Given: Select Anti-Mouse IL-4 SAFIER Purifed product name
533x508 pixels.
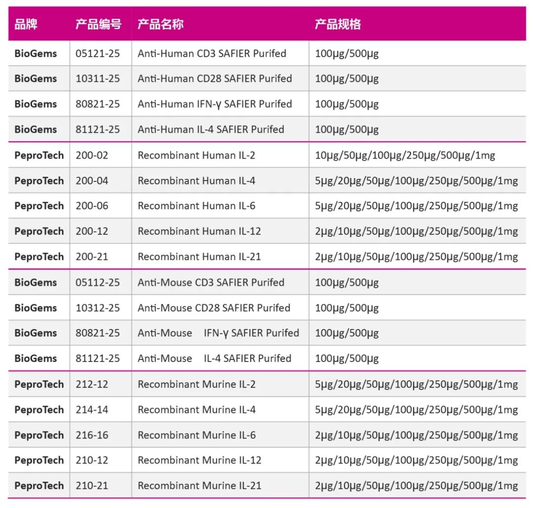Looking at the screenshot, I should [214, 359].
